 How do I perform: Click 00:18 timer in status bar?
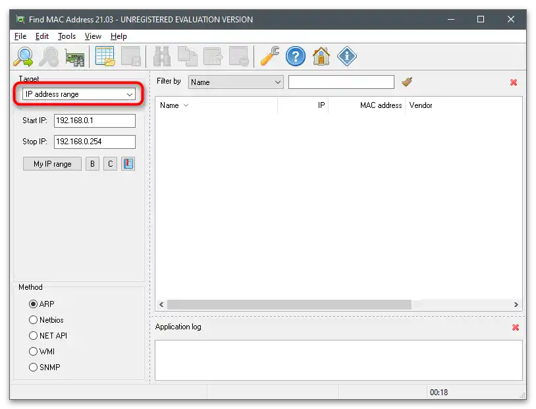click(x=439, y=393)
